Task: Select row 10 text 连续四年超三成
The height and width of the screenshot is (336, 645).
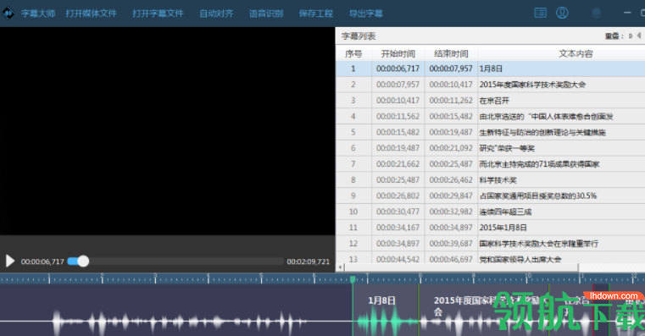Action: (x=505, y=212)
